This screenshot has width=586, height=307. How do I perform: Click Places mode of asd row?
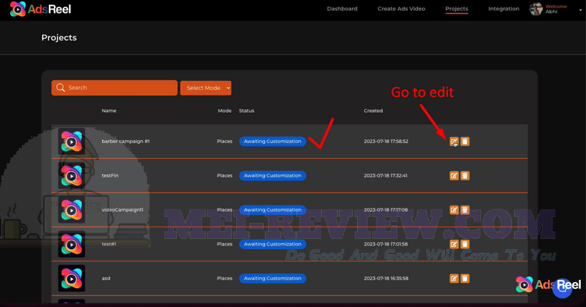[x=225, y=278]
